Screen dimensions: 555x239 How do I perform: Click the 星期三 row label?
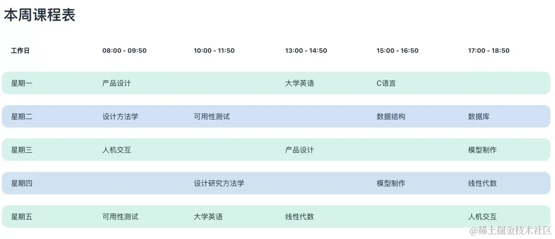[22, 150]
